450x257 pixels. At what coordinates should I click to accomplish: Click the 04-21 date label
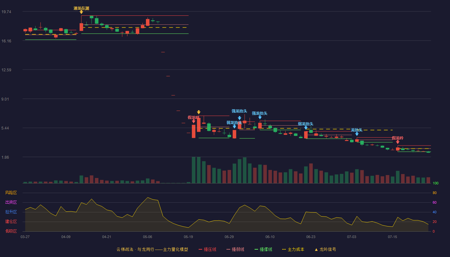(x=107, y=237)
